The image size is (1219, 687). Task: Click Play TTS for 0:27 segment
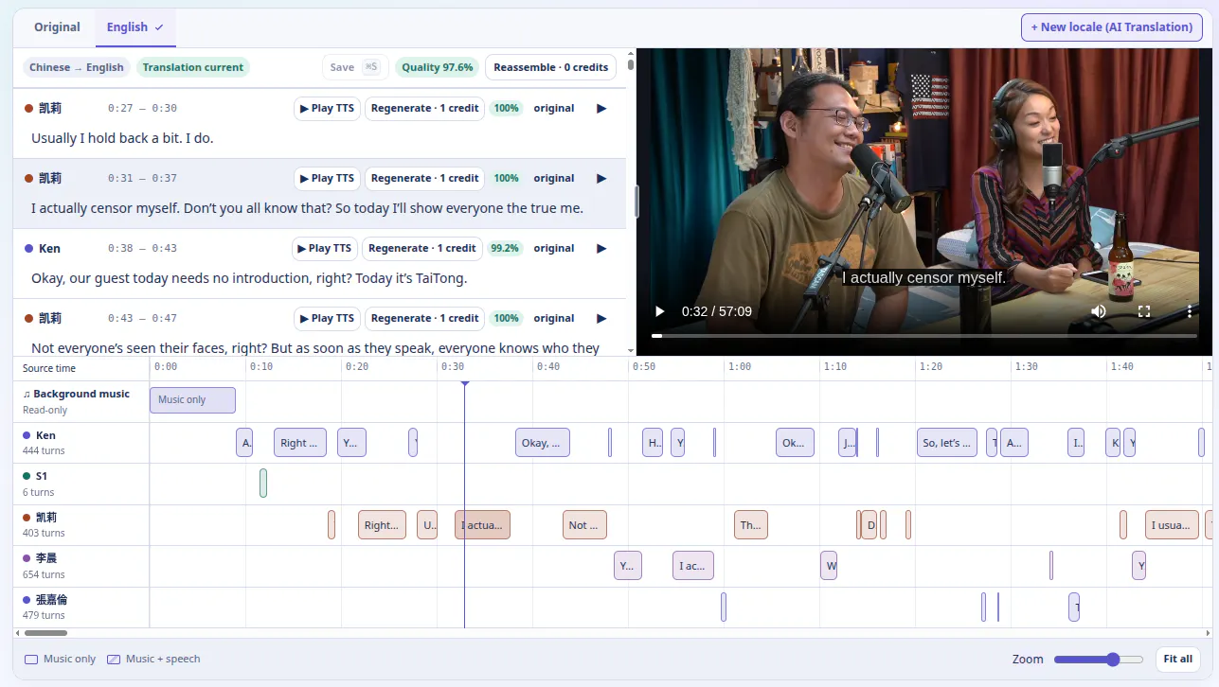[x=327, y=109]
